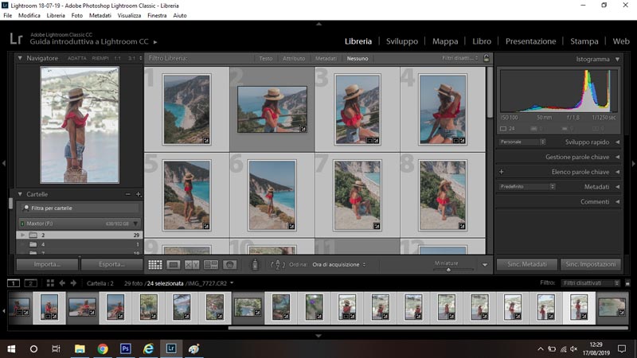Expand the Commenti panel

pyautogui.click(x=618, y=202)
